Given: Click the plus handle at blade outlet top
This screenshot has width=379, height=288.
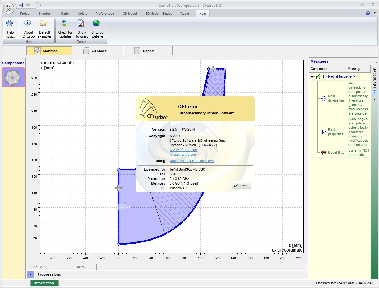Looking at the screenshot, I should 212,69.
